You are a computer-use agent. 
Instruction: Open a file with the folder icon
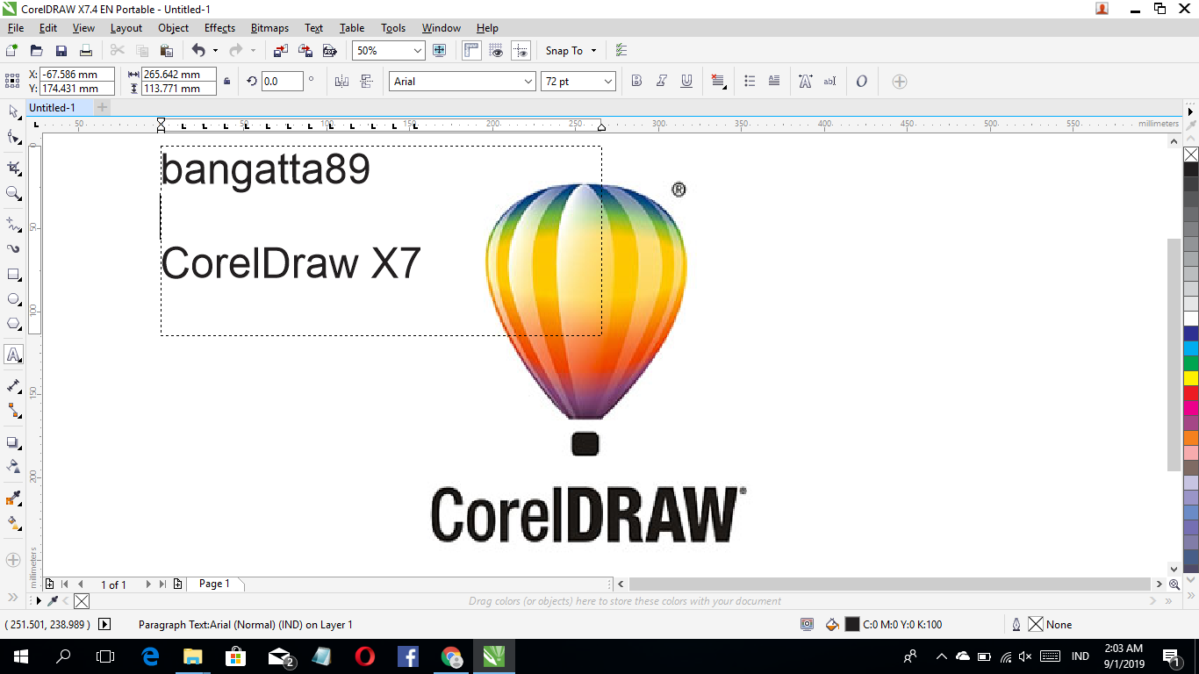point(37,51)
